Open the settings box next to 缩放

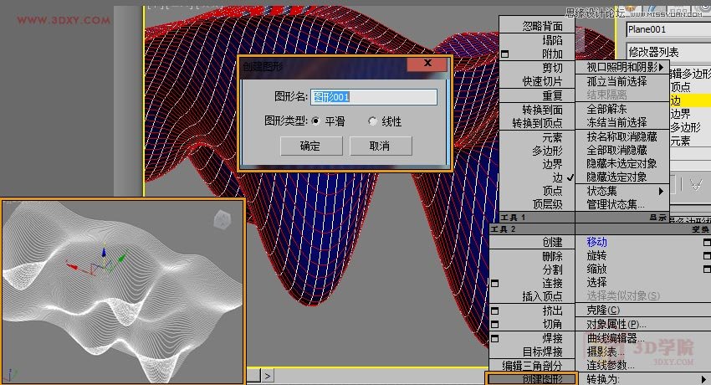click(x=707, y=269)
